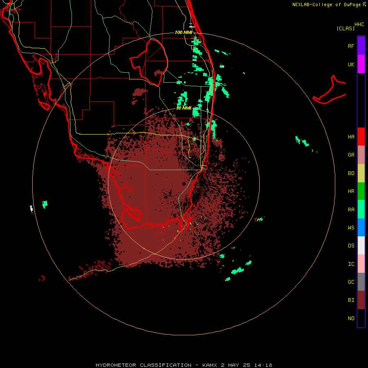368x368 pixels.
Task: Click the BI brown legend swatch
Action: coord(361,300)
